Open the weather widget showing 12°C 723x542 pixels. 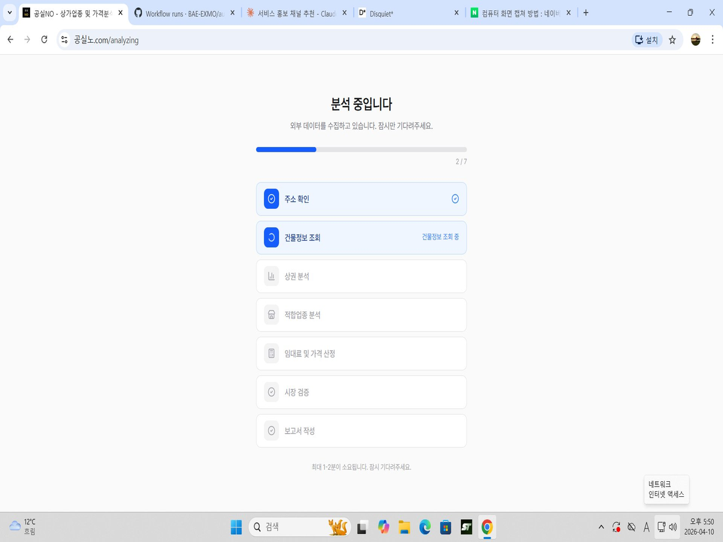[23, 527]
